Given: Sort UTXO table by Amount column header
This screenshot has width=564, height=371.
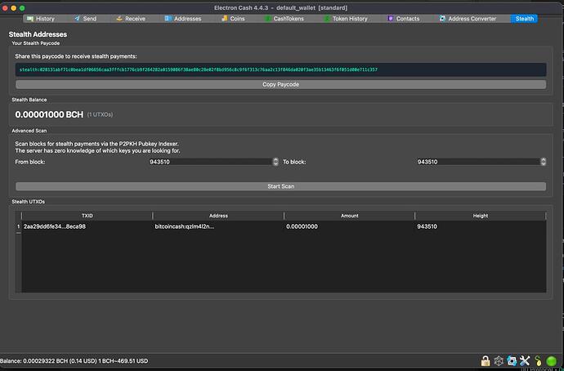Looking at the screenshot, I should click(x=350, y=216).
